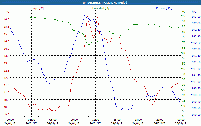Screen dimensions: 201x126
Task: Click the '941,40' pressure axis value
Action: coord(196,69)
